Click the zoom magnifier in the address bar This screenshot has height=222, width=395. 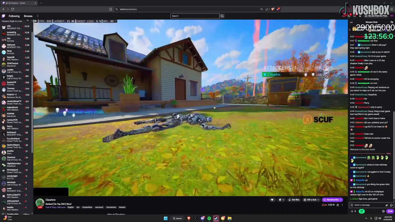(x=262, y=9)
